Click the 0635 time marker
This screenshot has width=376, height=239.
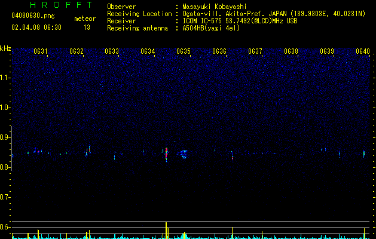coord(184,51)
